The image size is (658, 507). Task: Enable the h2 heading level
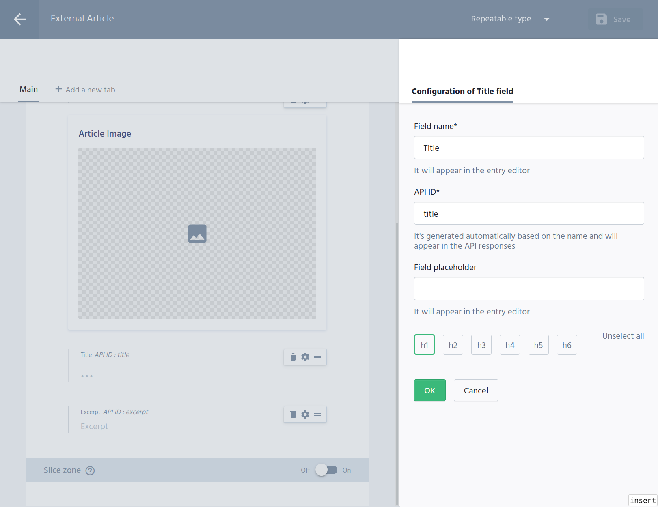453,344
